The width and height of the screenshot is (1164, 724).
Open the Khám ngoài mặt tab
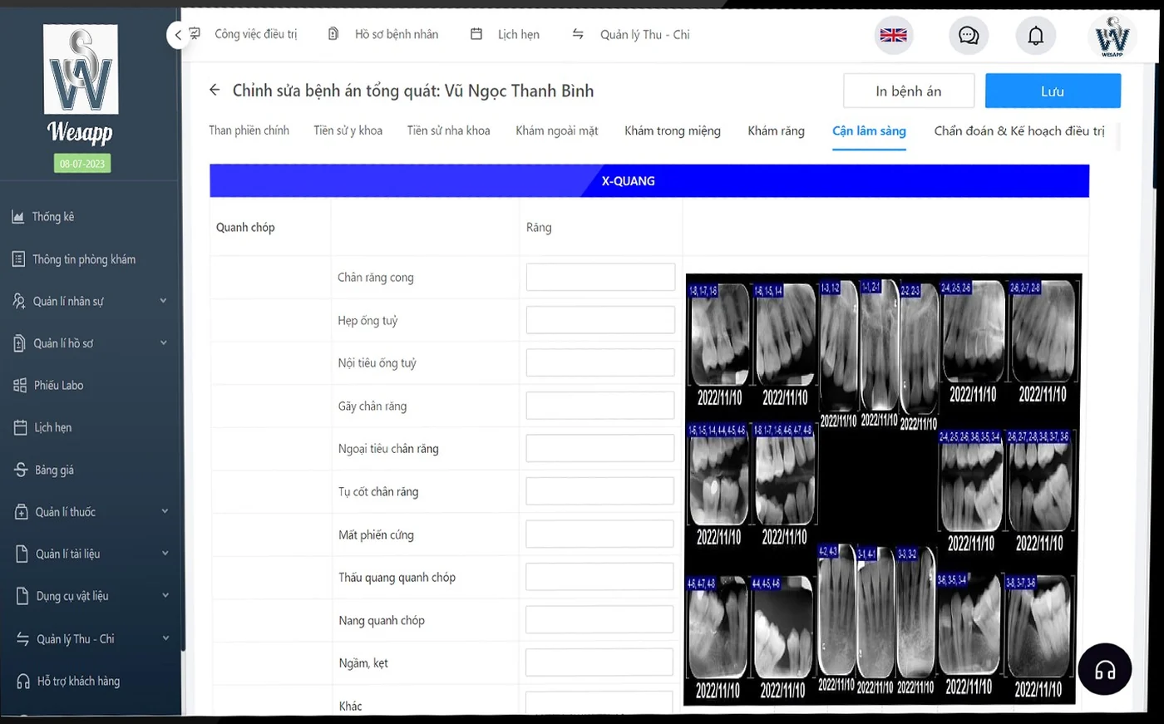click(557, 131)
